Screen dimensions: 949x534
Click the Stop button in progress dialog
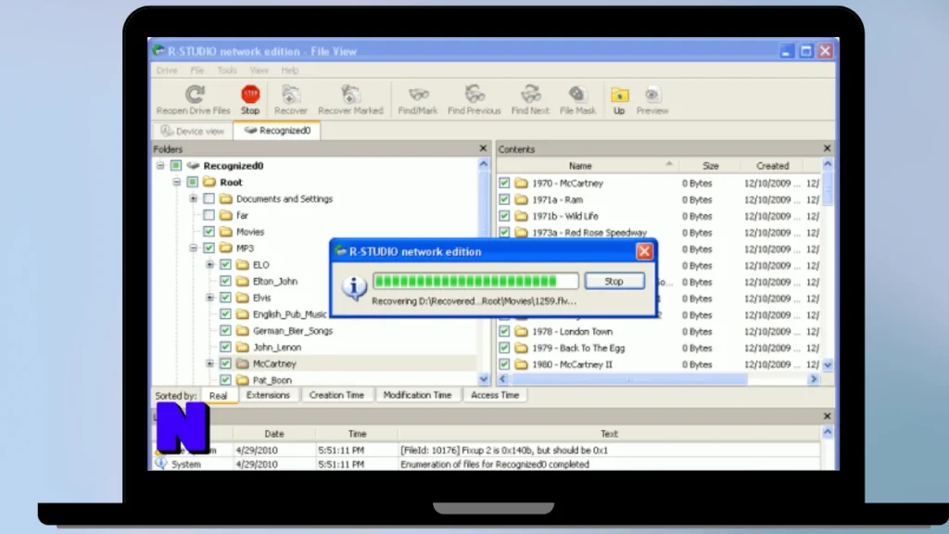point(614,281)
